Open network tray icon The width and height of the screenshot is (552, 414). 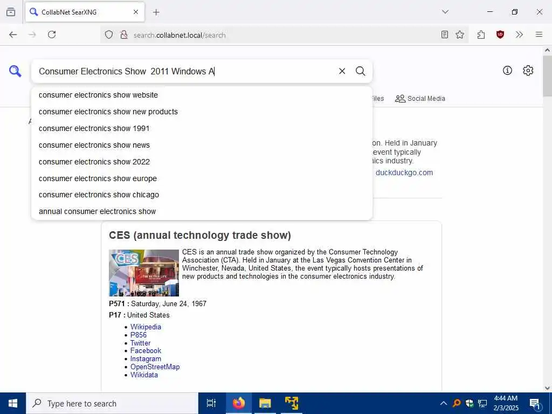(482, 403)
